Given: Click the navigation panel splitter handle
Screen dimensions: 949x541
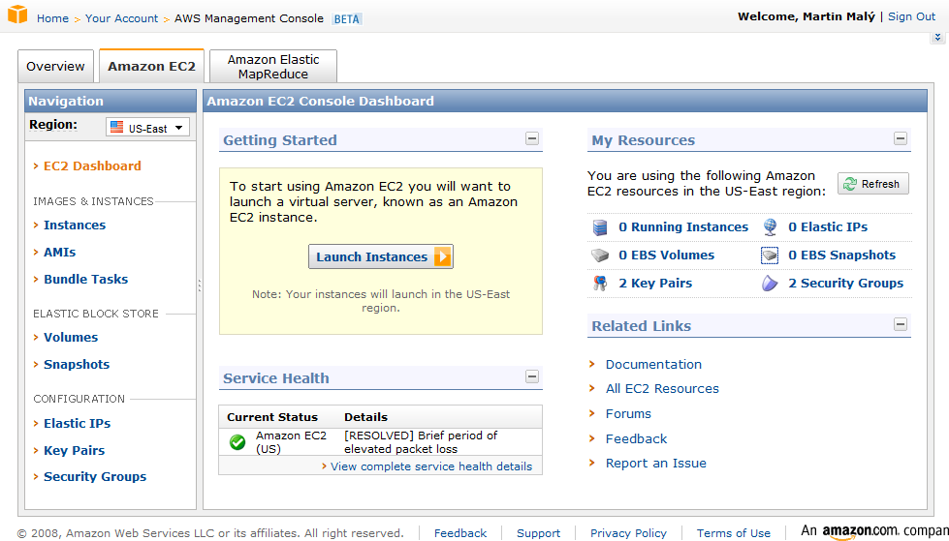Looking at the screenshot, I should (200, 286).
